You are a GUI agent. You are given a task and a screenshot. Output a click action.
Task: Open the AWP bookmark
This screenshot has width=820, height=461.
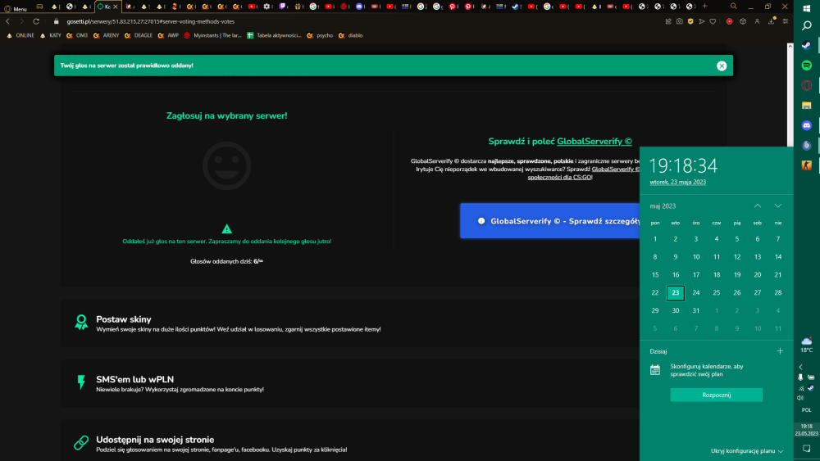tap(168, 35)
